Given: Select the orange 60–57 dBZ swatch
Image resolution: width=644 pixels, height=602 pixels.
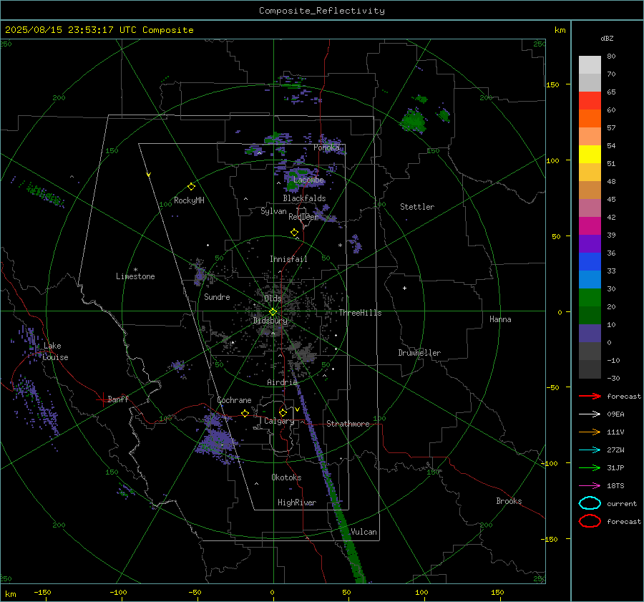Looking at the screenshot, I should [x=590, y=119].
